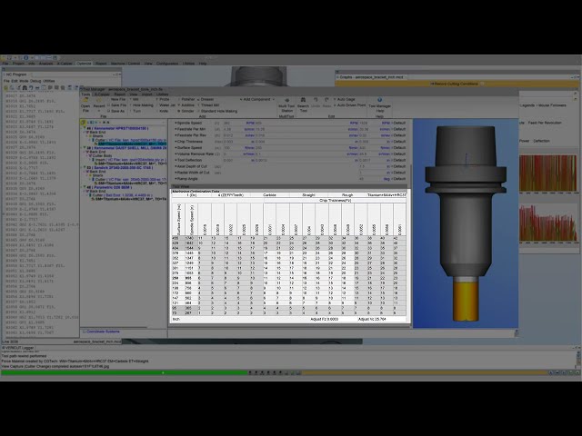Click the green progress bar at bottom

(124, 372)
